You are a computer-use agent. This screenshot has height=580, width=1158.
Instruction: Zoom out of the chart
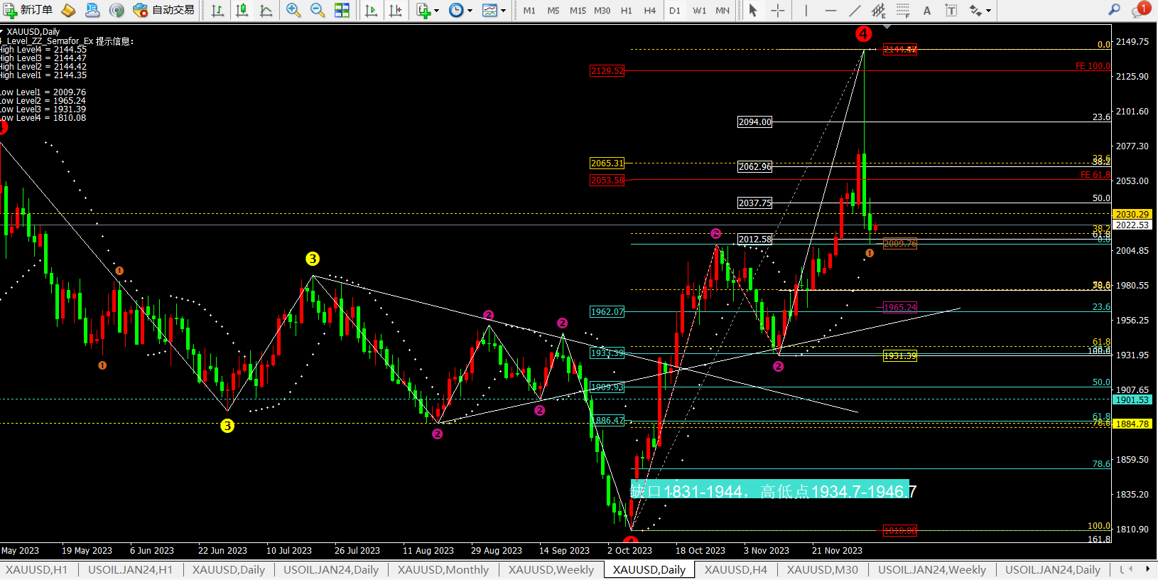pyautogui.click(x=318, y=10)
